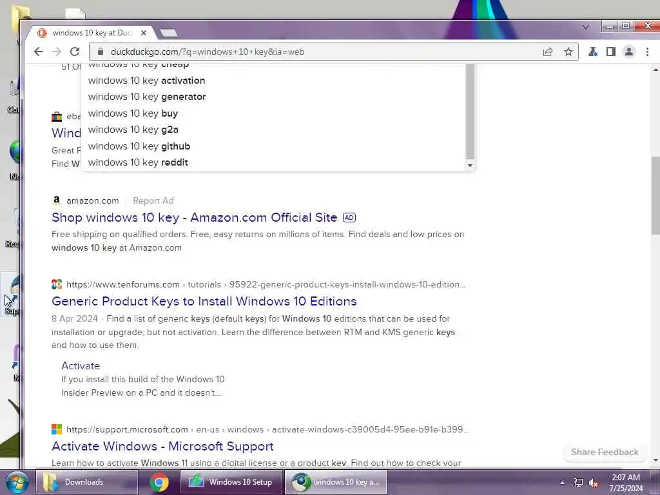Switch to Downloads folder in taskbar
The image size is (660, 495).
tap(87, 482)
